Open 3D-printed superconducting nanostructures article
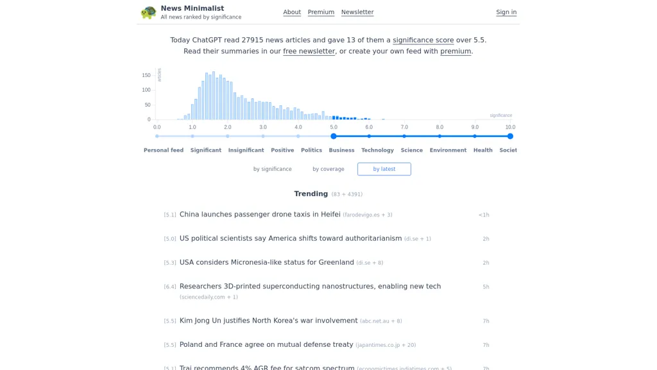Screen dimensions: 657x370 310,286
